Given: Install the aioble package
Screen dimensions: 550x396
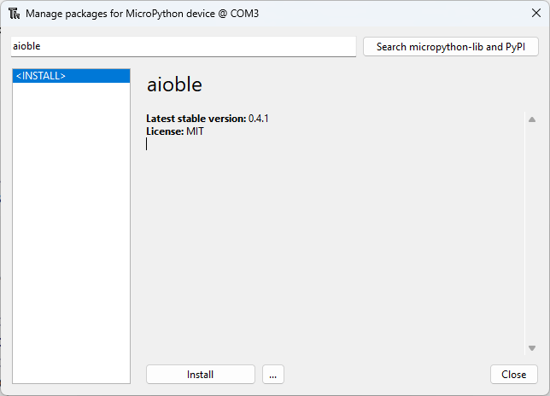Looking at the screenshot, I should (201, 375).
